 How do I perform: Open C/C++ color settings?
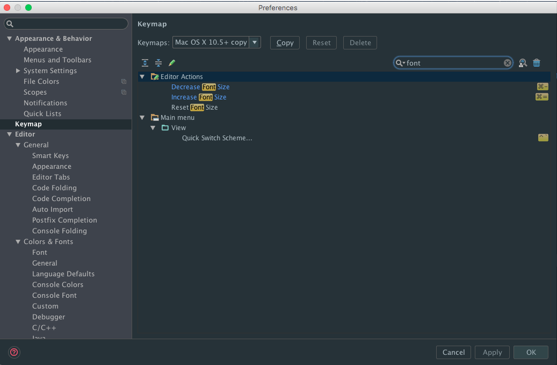coord(44,328)
